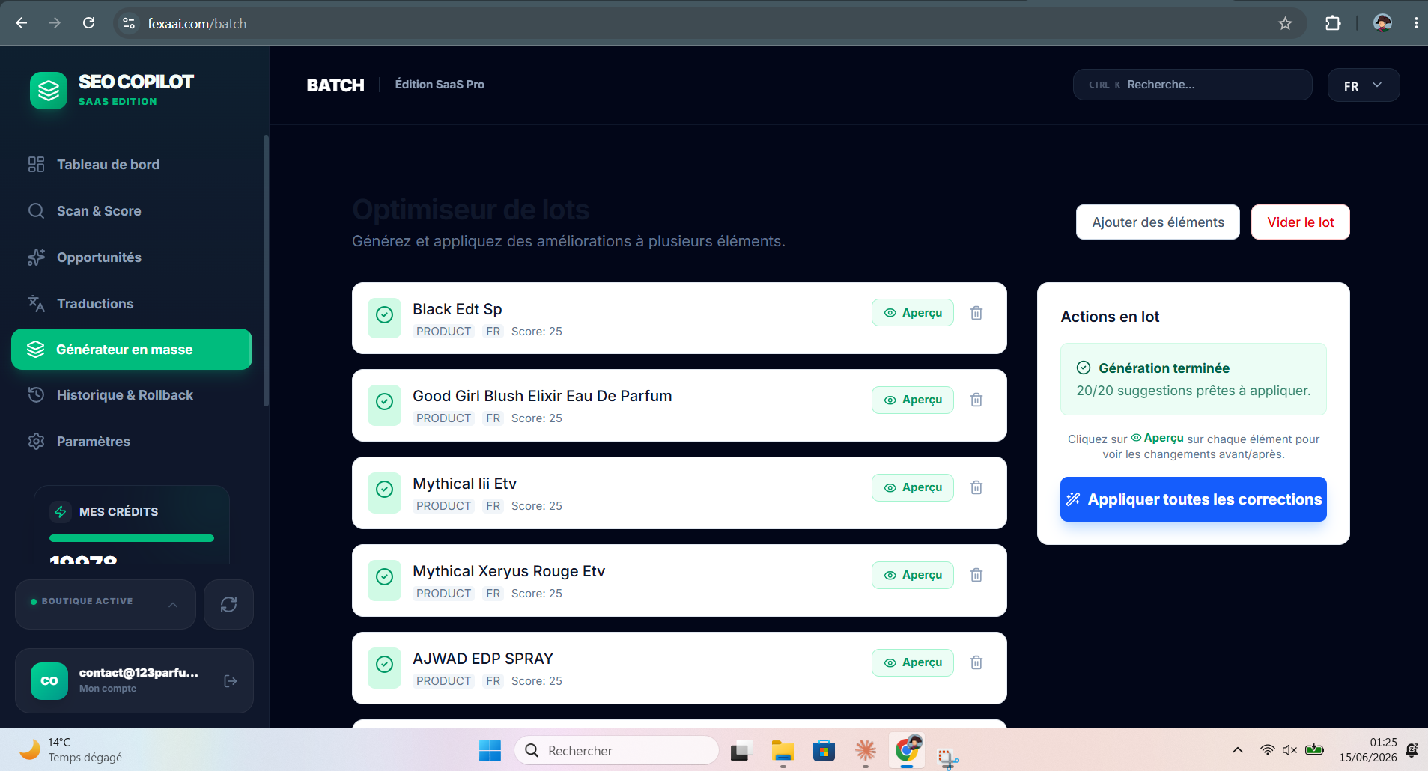This screenshot has height=771, width=1428.
Task: Delete Good Girl Blush Elixir item
Action: click(x=976, y=400)
